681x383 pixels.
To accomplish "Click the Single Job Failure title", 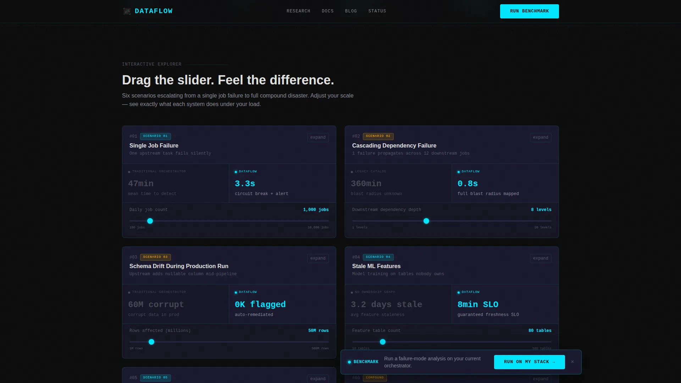I will tap(154, 145).
